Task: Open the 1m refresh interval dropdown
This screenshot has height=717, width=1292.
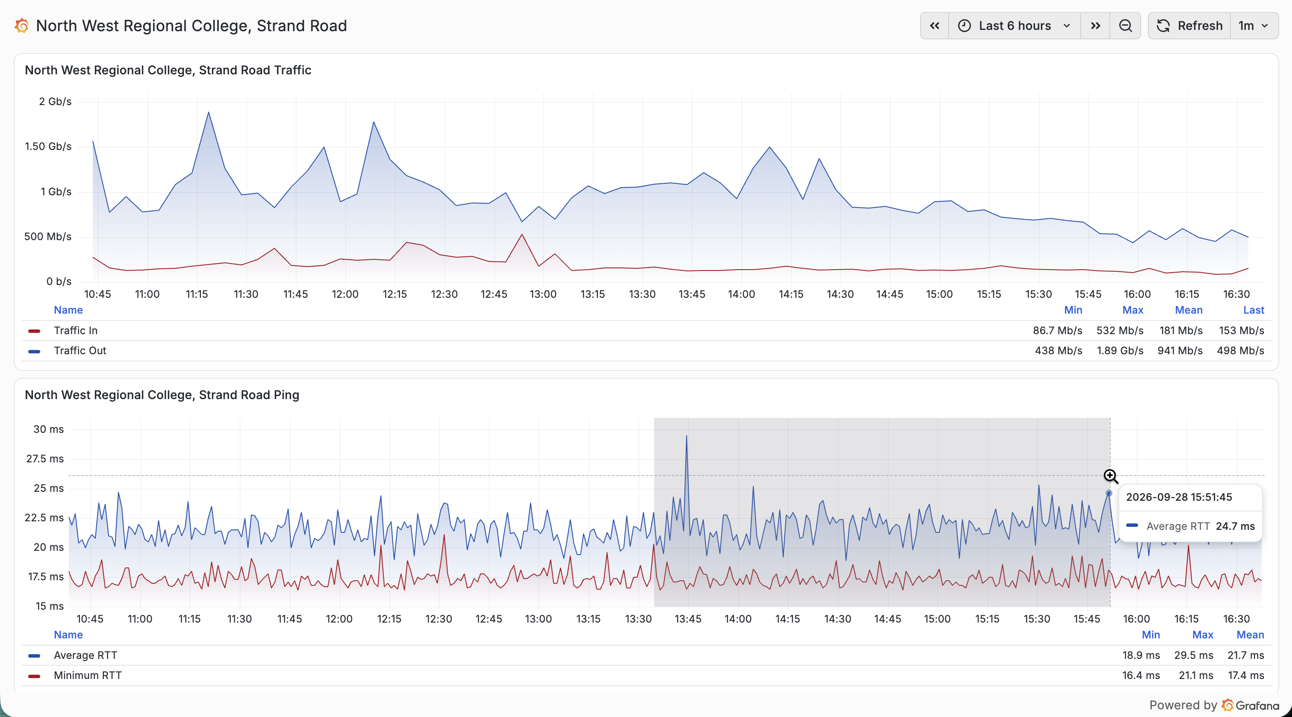Action: pos(1254,26)
